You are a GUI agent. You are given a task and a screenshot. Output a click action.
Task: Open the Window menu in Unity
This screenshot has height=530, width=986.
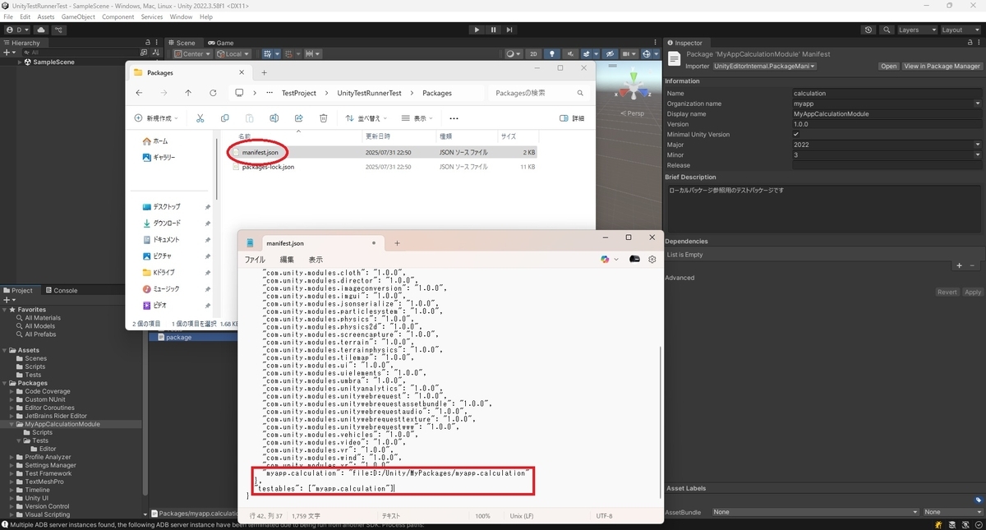pyautogui.click(x=181, y=16)
